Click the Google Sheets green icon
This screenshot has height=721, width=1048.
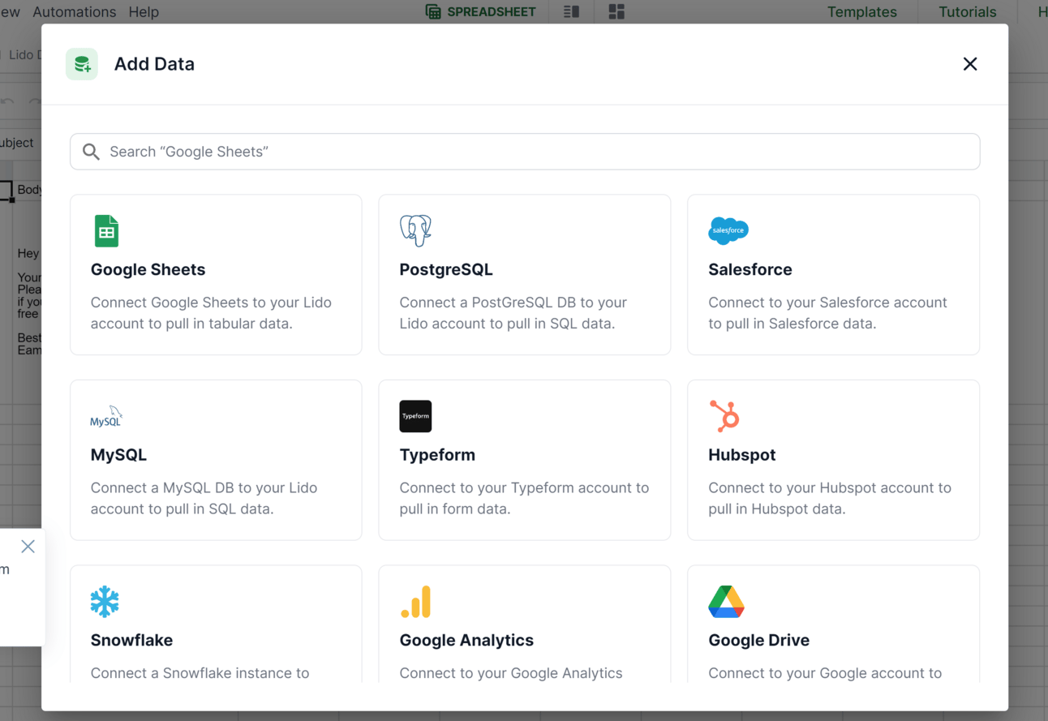tap(106, 231)
